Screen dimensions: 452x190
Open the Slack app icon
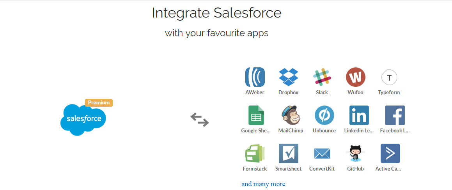322,77
